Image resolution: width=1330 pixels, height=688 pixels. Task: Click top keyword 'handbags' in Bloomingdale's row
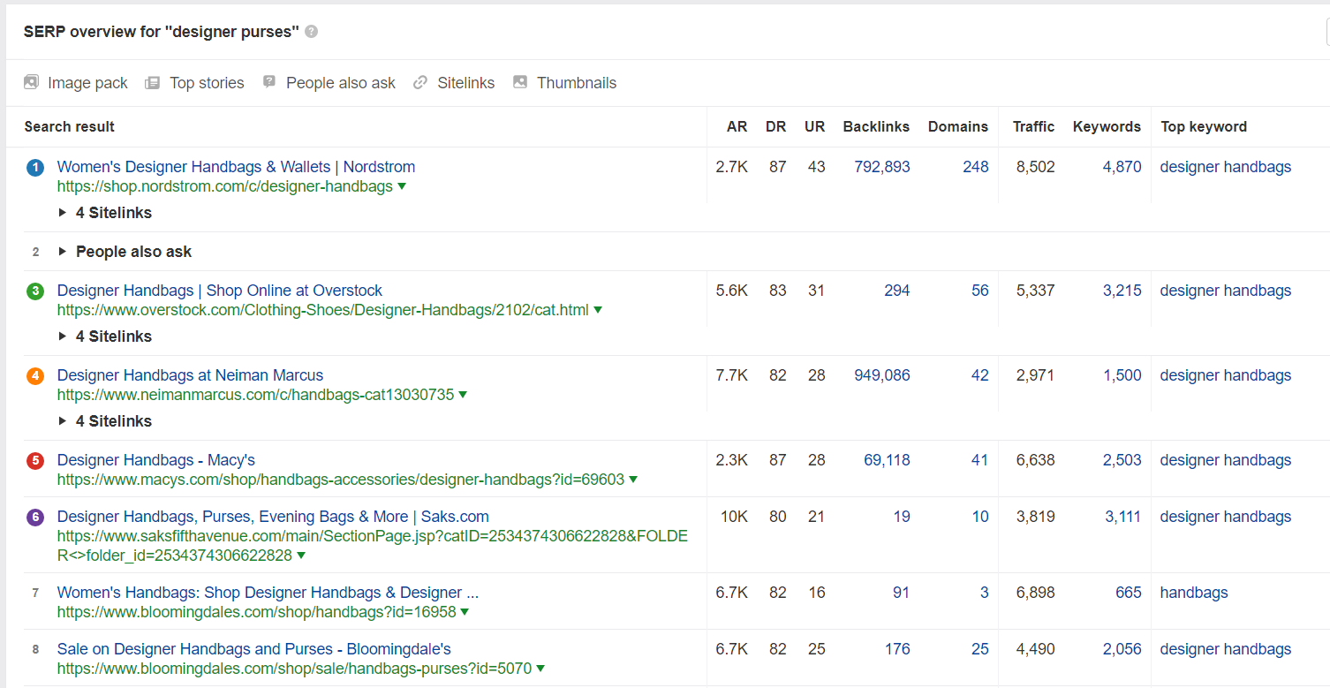click(x=1194, y=593)
